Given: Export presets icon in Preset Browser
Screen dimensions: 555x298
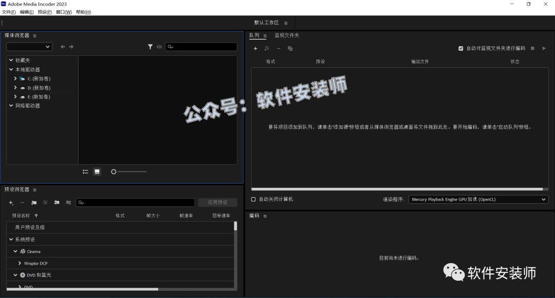Looking at the screenshot, I should [68, 203].
